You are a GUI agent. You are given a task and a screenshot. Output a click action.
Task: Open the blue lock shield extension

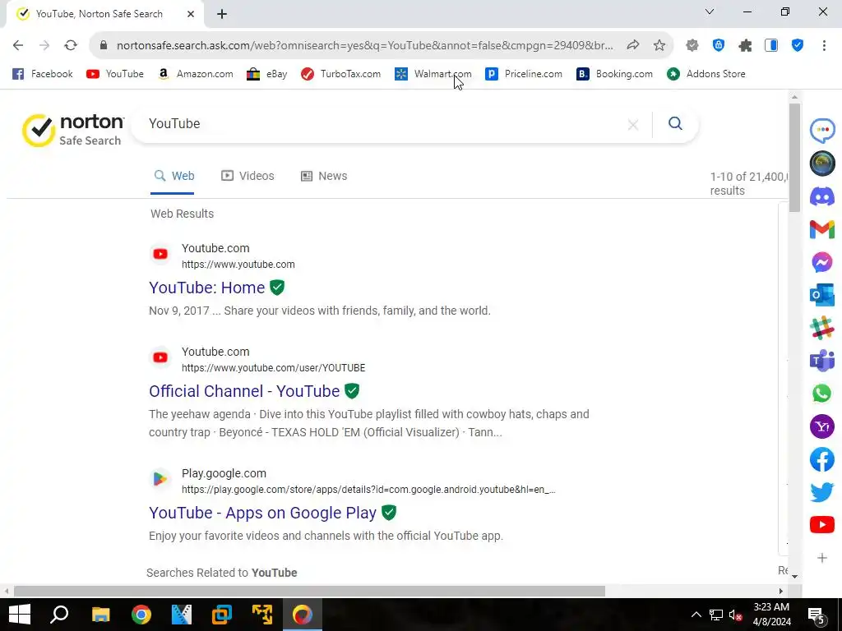tap(719, 46)
